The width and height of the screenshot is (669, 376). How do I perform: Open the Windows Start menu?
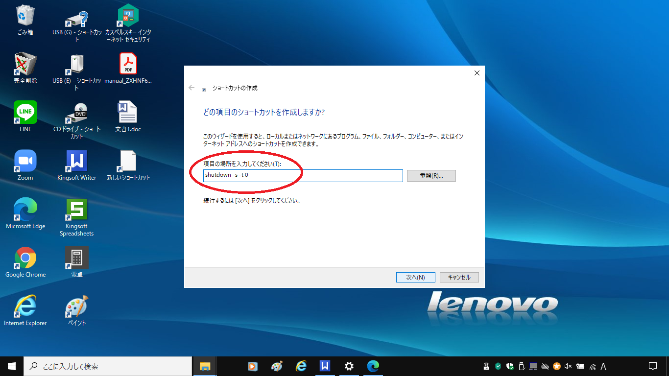(12, 366)
